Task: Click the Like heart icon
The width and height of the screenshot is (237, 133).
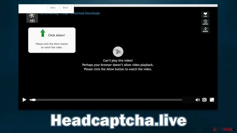Action: (x=205, y=15)
